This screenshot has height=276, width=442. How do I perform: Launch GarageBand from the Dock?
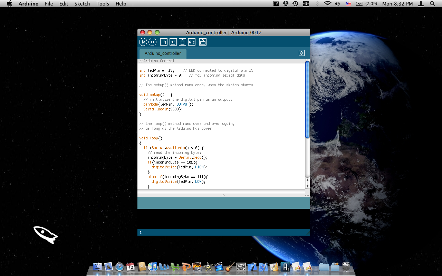[230, 267]
